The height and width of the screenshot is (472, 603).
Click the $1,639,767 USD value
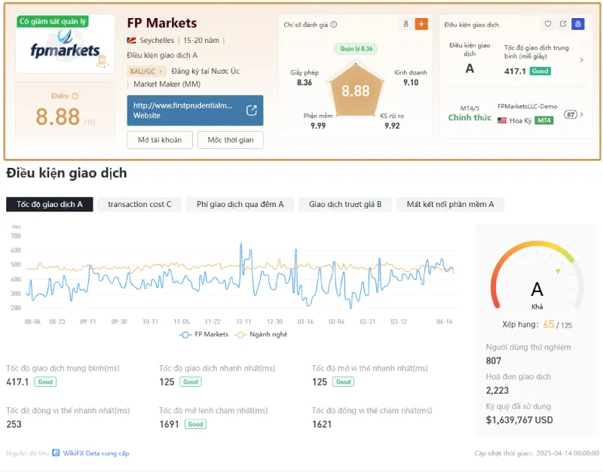click(x=519, y=420)
